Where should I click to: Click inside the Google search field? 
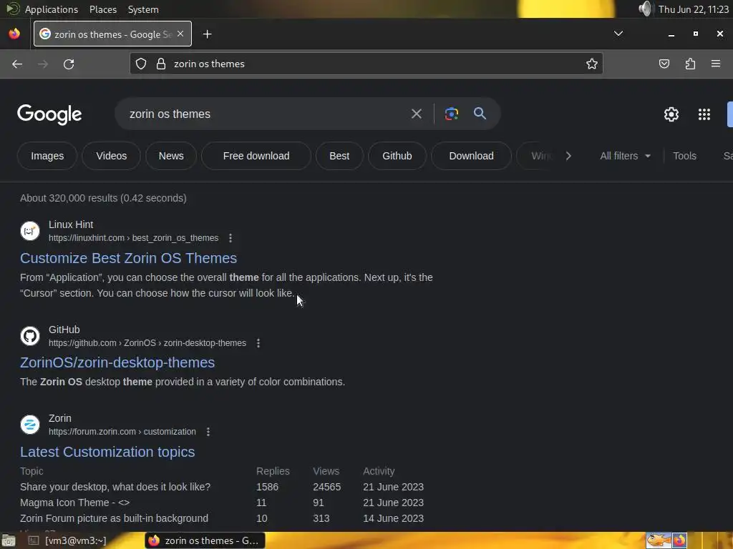click(x=262, y=114)
